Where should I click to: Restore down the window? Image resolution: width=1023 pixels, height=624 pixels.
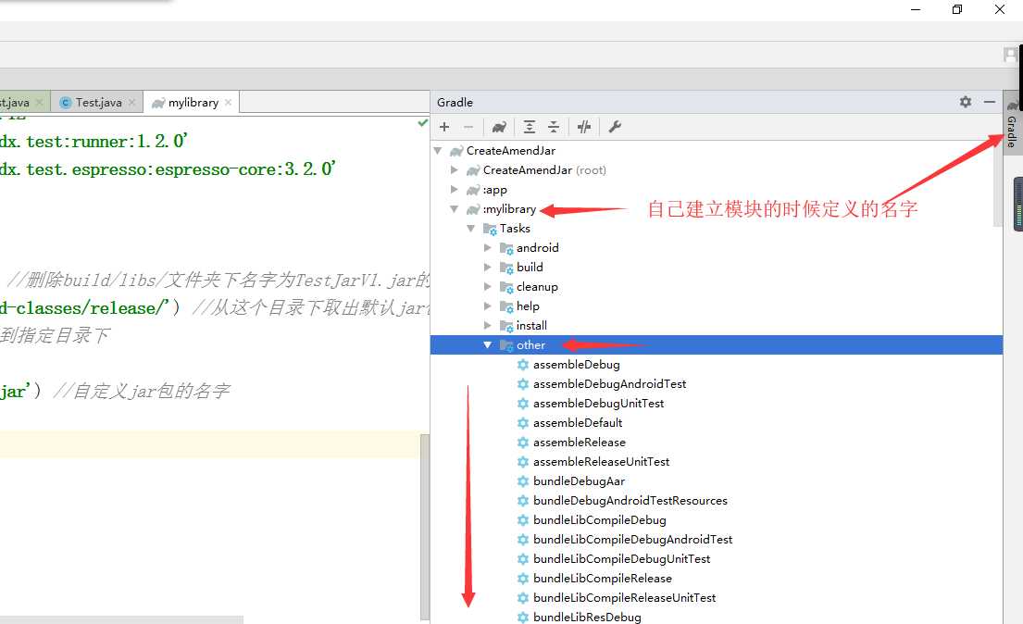click(957, 9)
